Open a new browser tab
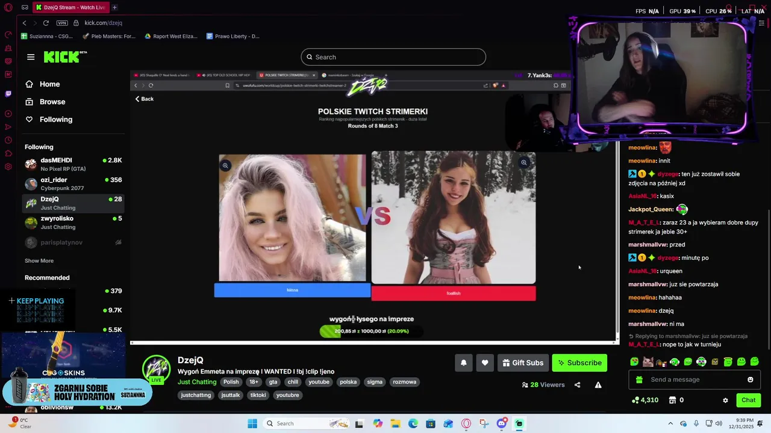 click(x=114, y=7)
